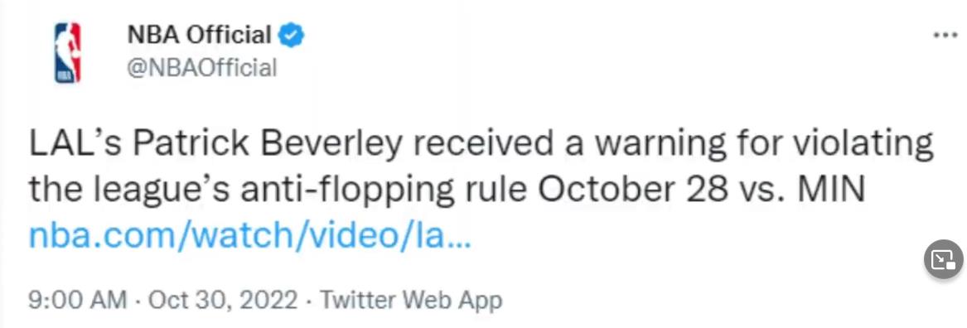Open the three-dot more options menu
Screen dimensions: 967x328
(945, 35)
